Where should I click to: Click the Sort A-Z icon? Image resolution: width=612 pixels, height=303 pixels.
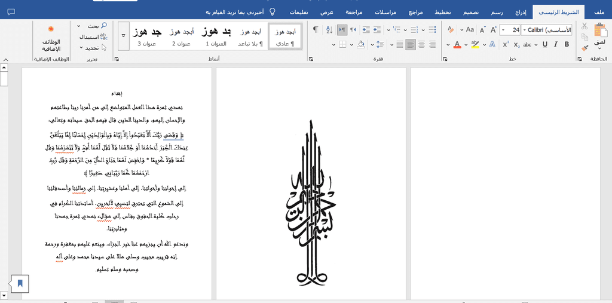point(329,30)
